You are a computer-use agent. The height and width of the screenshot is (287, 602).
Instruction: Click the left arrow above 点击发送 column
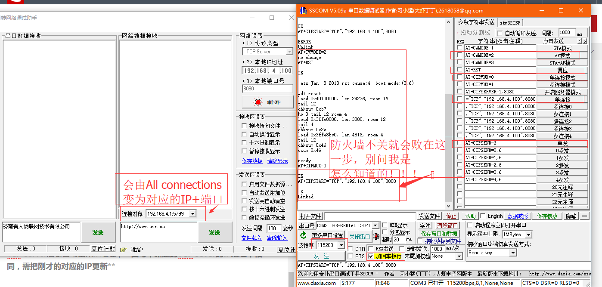point(580,41)
